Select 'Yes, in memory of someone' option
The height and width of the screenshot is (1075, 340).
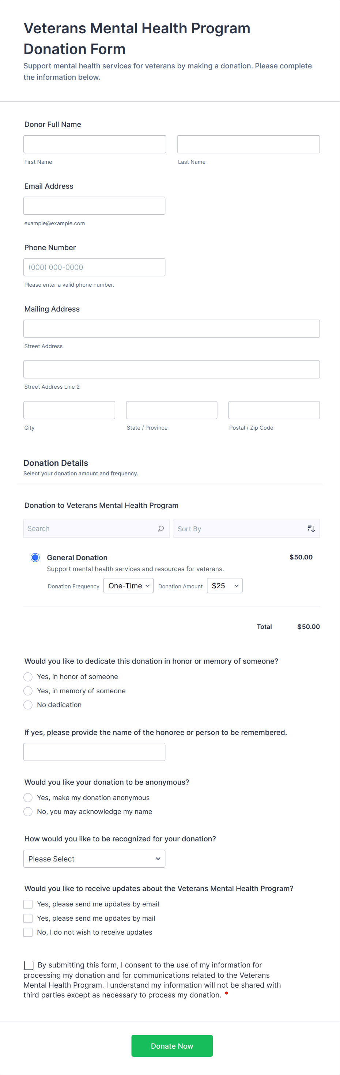click(28, 691)
